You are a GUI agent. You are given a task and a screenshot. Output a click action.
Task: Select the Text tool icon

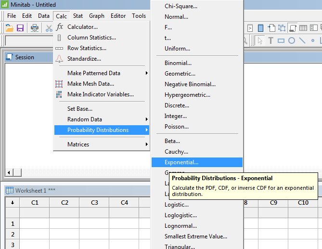(270, 40)
